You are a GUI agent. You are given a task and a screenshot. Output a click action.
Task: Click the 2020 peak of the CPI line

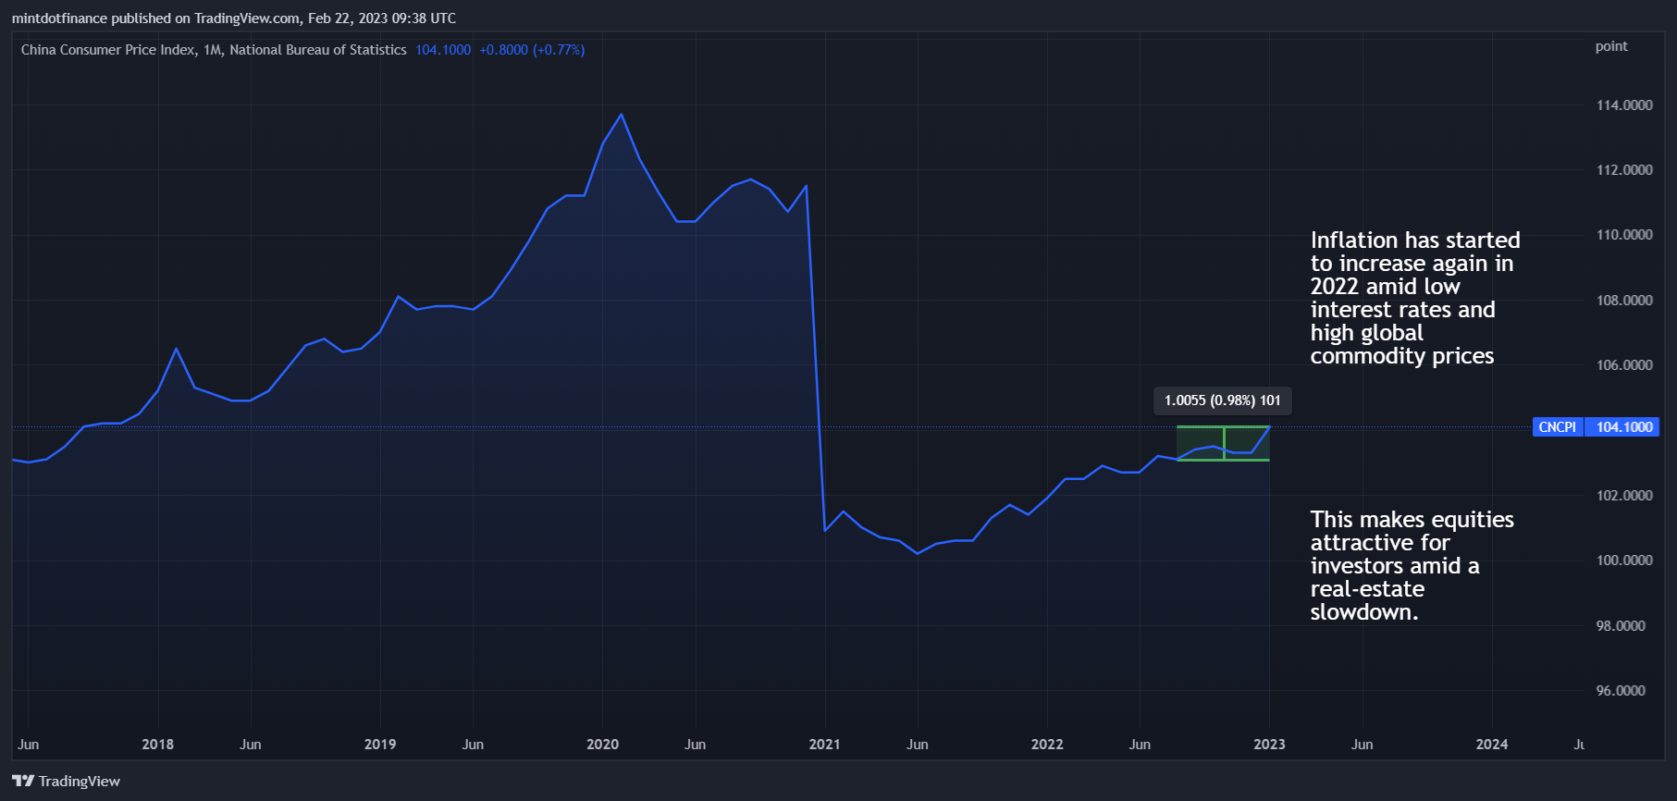[622, 115]
